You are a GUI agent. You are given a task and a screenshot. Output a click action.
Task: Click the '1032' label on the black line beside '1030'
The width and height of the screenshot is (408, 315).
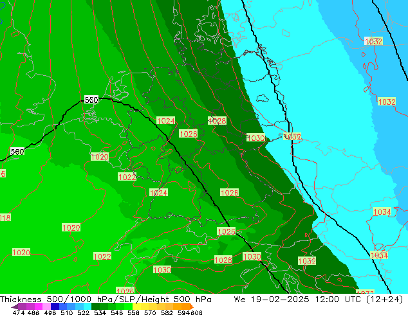click(x=292, y=136)
